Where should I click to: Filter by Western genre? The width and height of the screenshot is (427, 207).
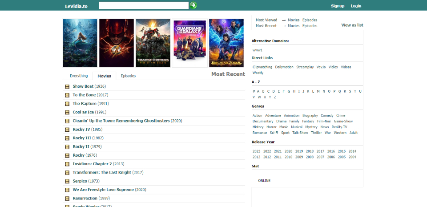tap(340, 133)
